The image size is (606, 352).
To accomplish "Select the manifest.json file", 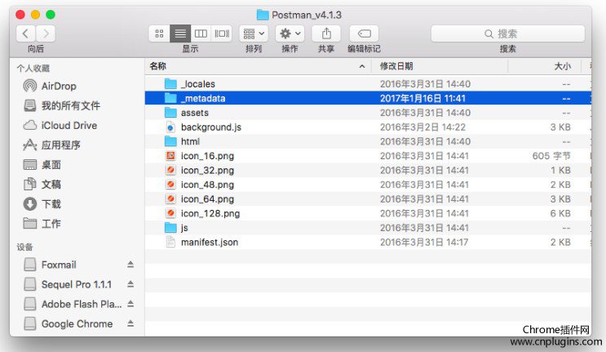I will pyautogui.click(x=209, y=242).
